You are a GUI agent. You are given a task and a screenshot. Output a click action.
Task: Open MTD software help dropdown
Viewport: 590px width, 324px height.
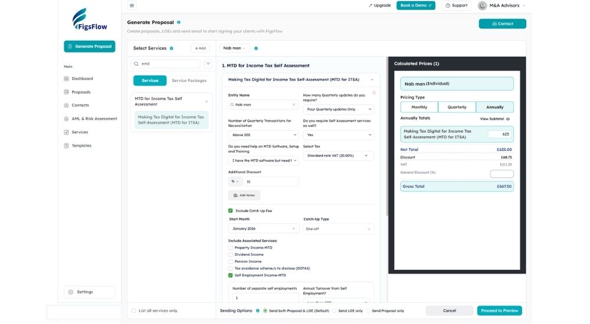[263, 160]
